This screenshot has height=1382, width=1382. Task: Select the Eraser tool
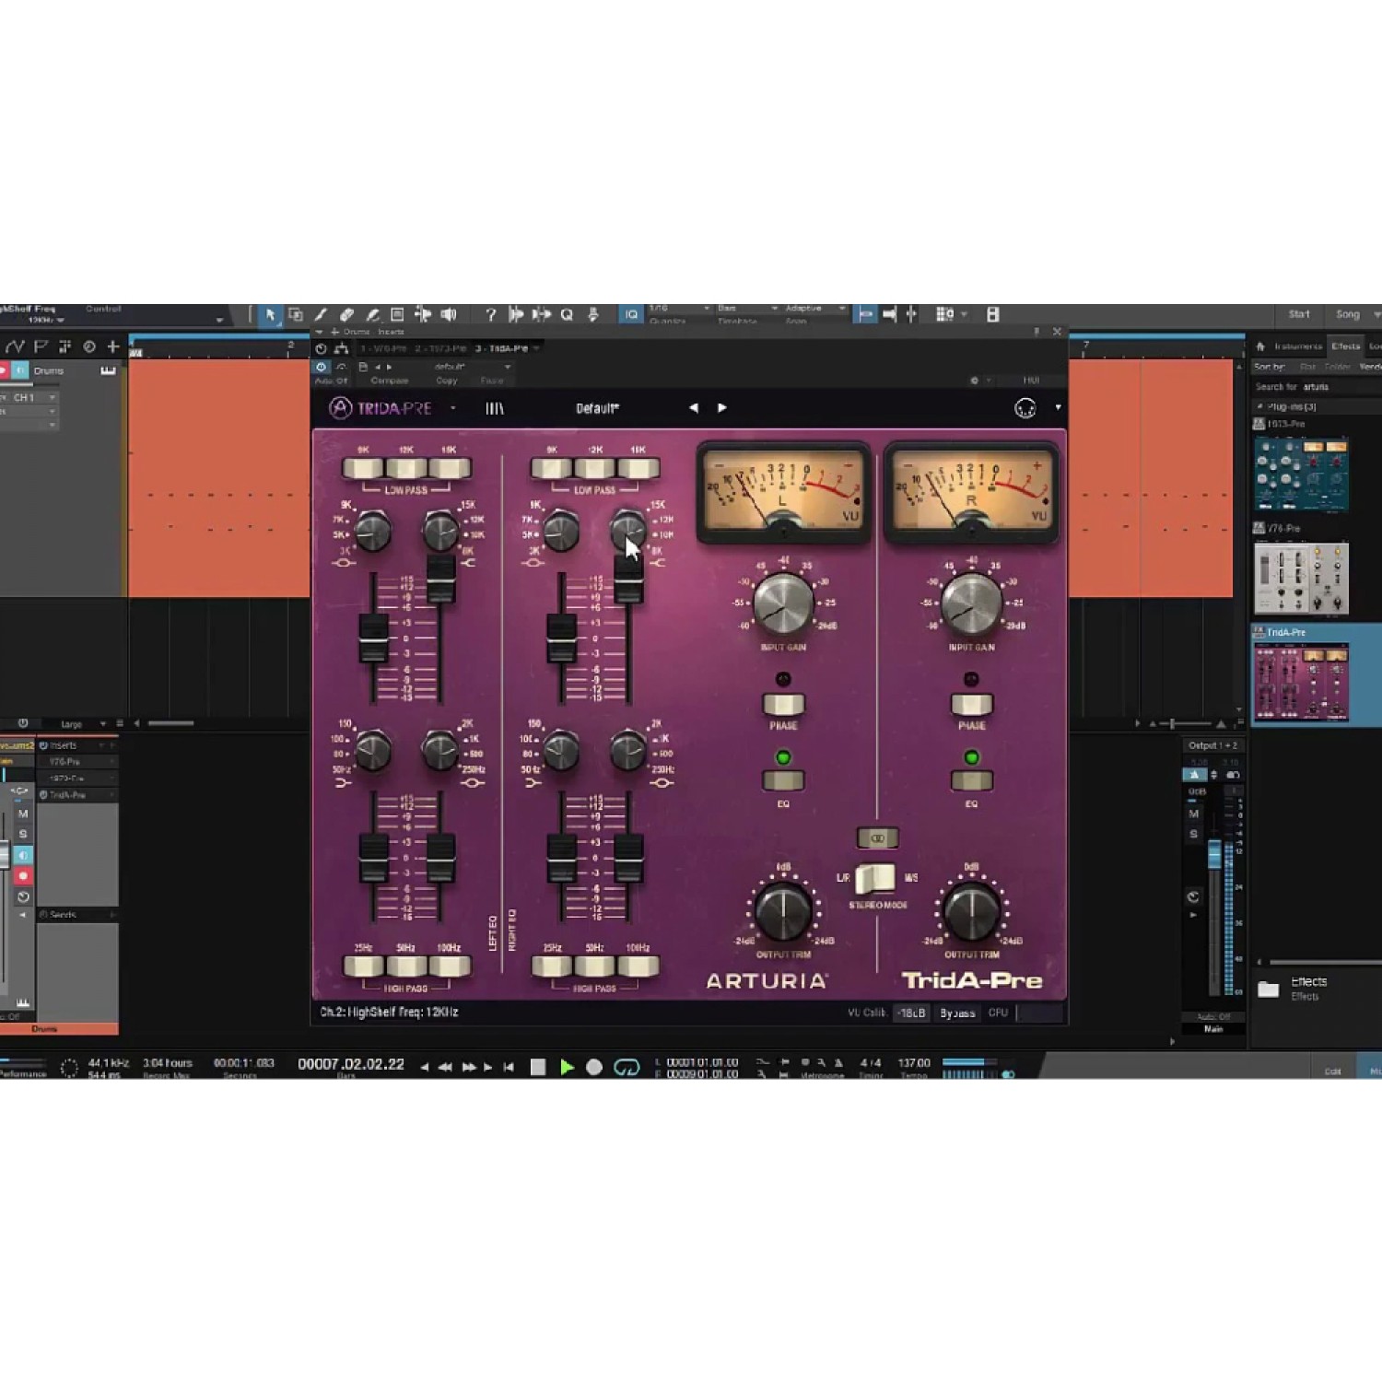coord(346,315)
